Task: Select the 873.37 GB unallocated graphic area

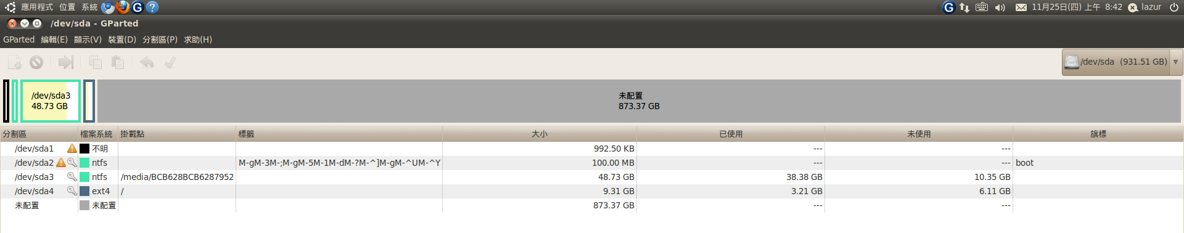Action: tap(639, 101)
